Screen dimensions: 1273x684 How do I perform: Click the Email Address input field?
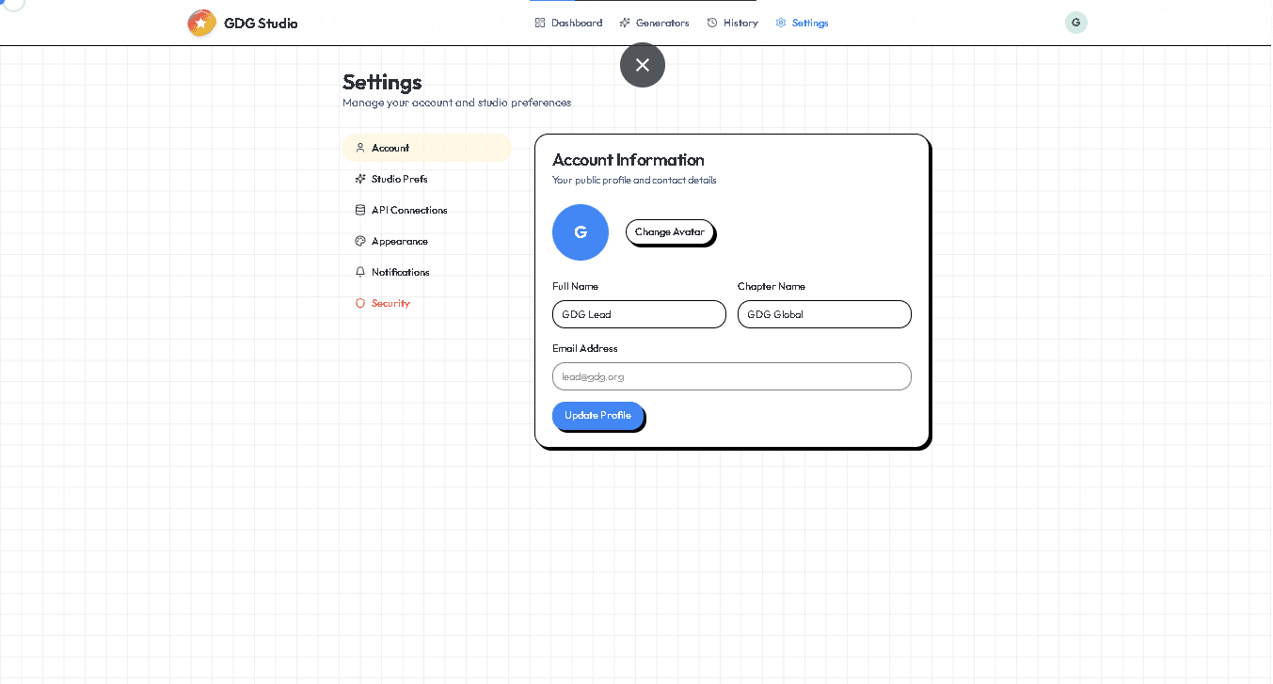point(731,375)
